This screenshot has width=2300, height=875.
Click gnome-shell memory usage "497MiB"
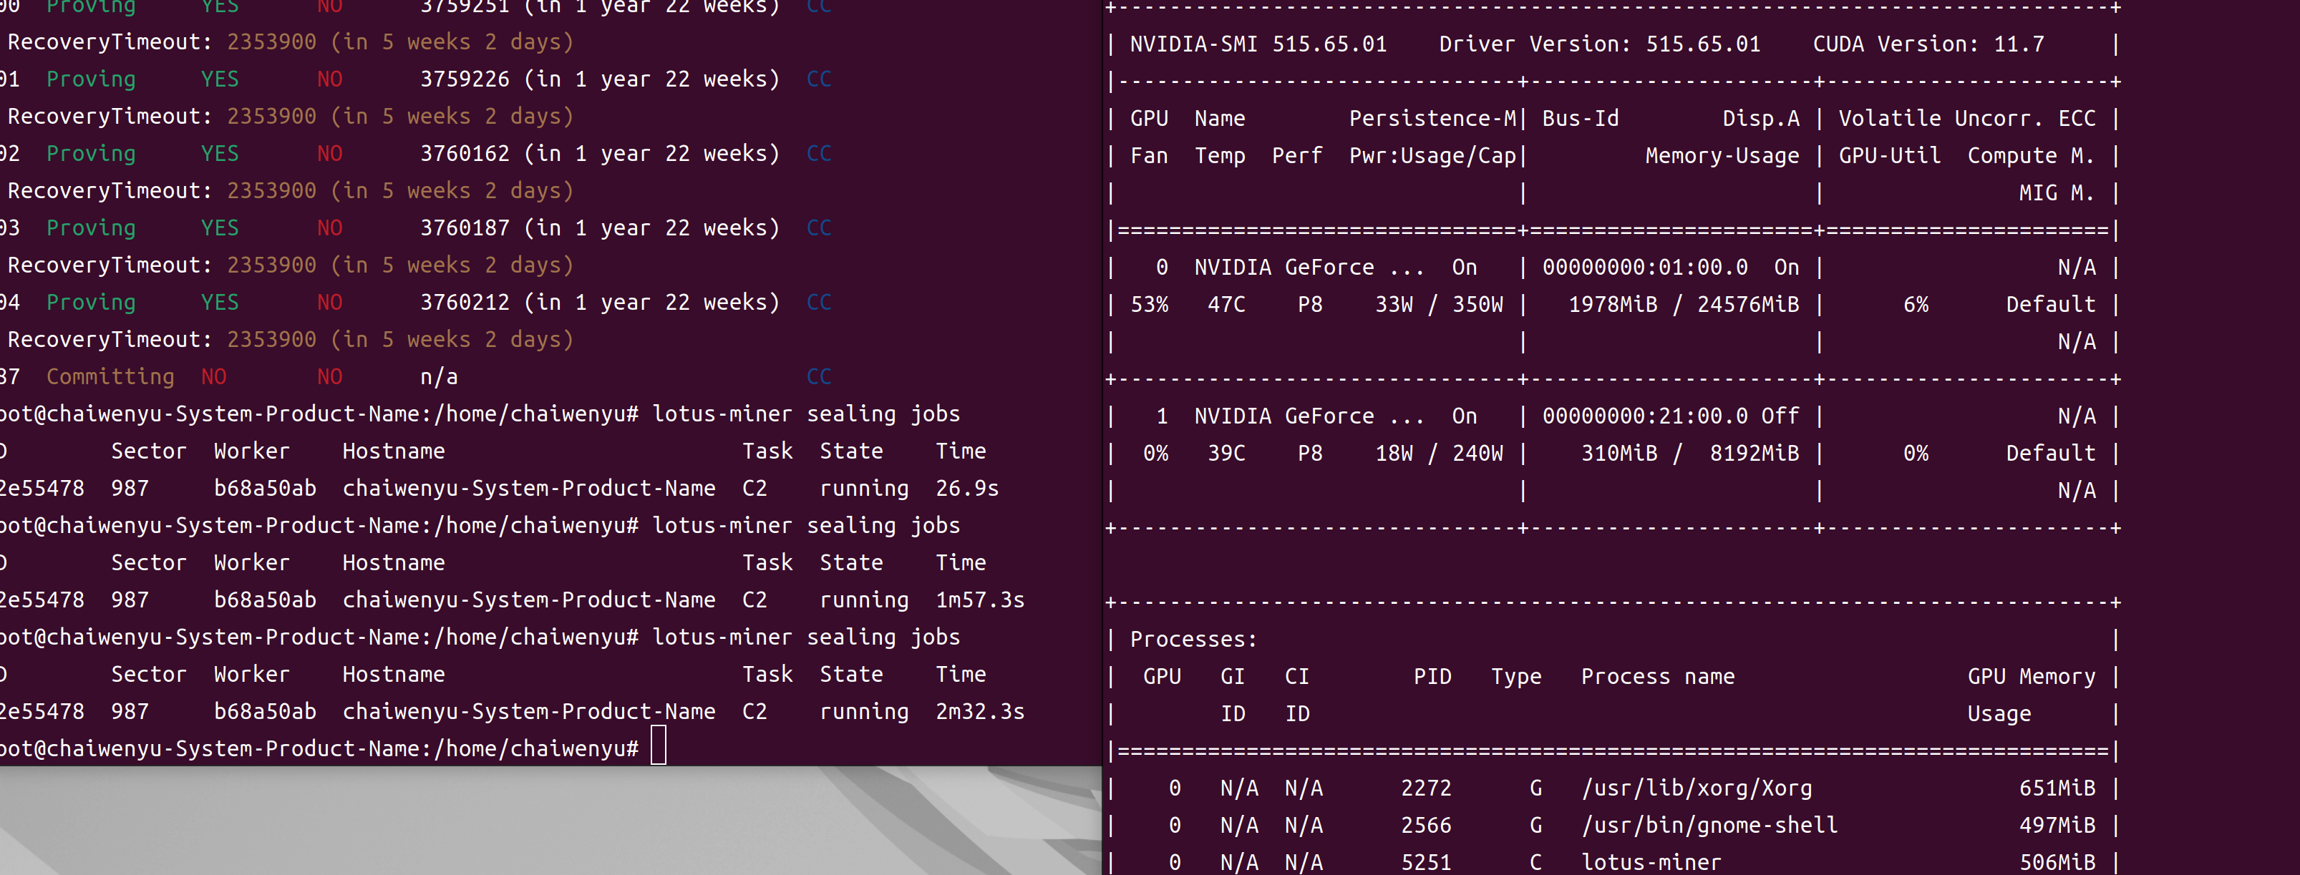2057,825
